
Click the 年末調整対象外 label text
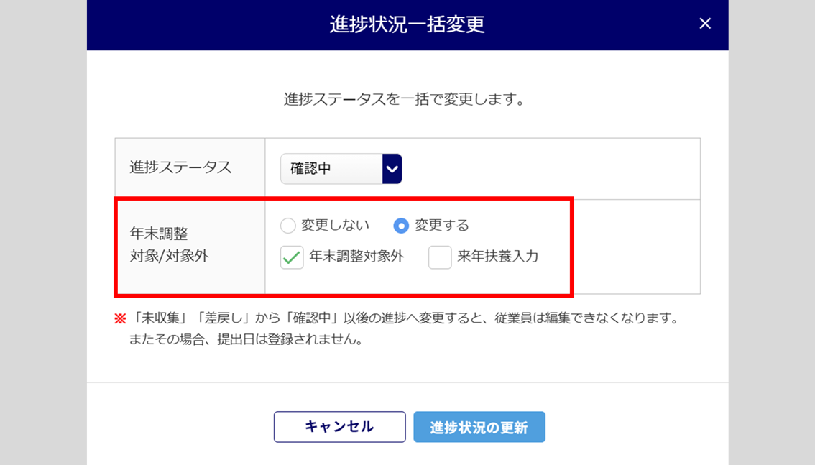tap(356, 256)
